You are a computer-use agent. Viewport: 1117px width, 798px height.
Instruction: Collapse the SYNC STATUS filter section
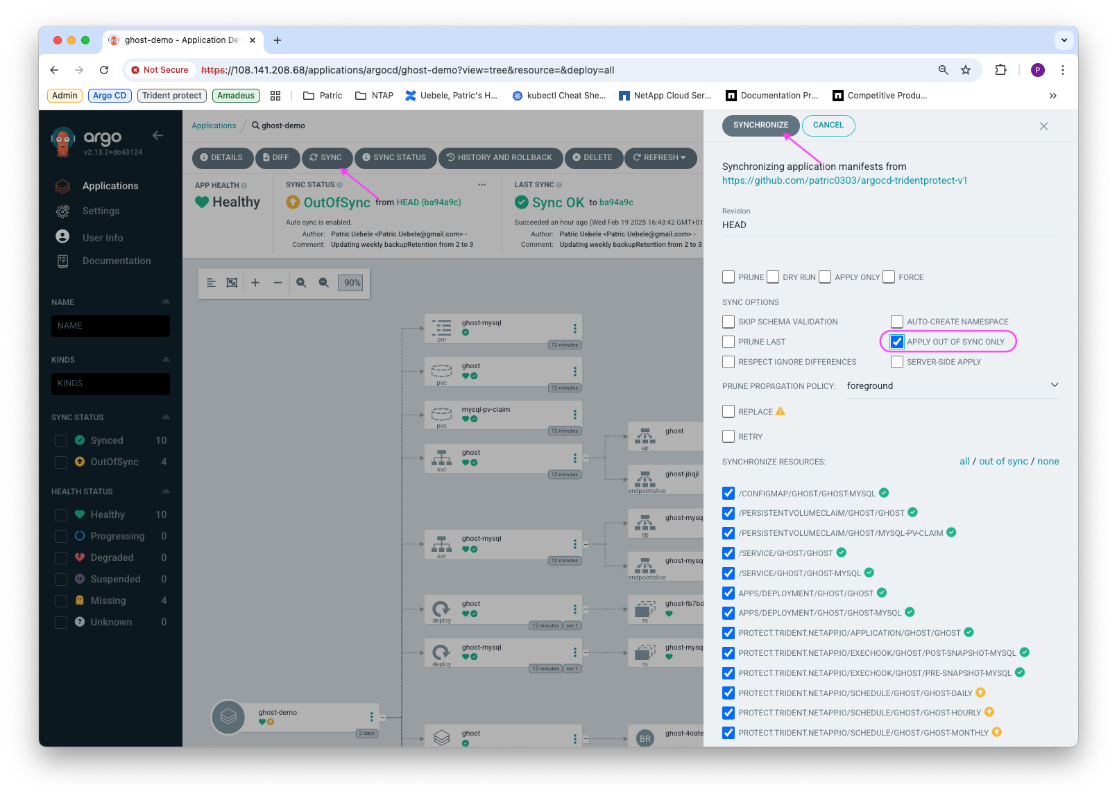point(166,417)
